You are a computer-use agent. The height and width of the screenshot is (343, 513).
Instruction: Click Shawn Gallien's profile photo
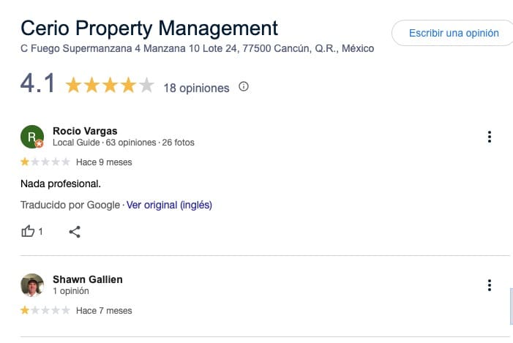coord(32,285)
